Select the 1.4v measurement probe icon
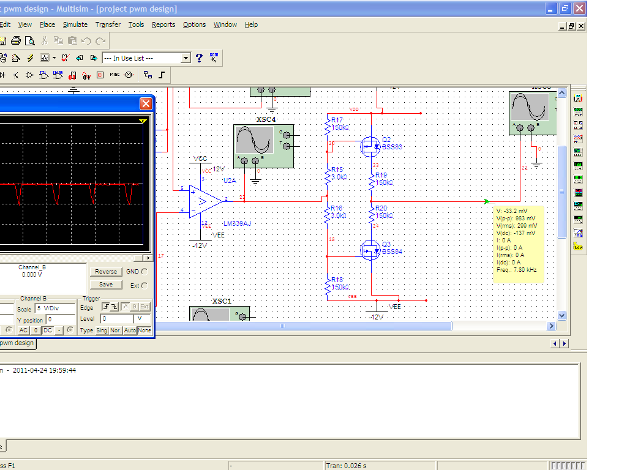Screen dimensions: 627x470 (578, 246)
